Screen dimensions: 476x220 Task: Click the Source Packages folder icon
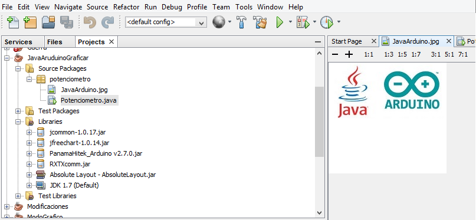click(x=29, y=68)
